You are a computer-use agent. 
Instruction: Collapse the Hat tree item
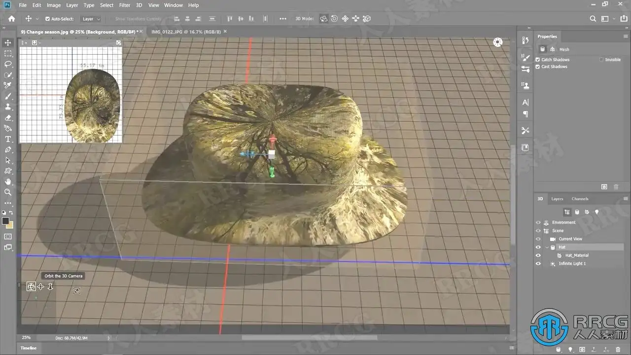point(546,247)
